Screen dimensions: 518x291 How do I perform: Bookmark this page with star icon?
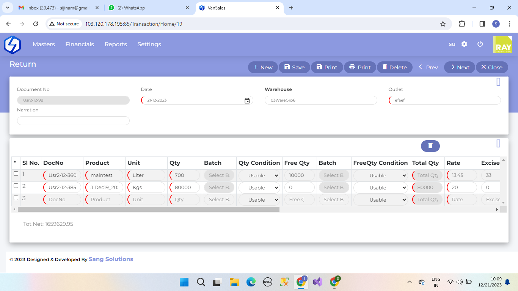(443, 24)
